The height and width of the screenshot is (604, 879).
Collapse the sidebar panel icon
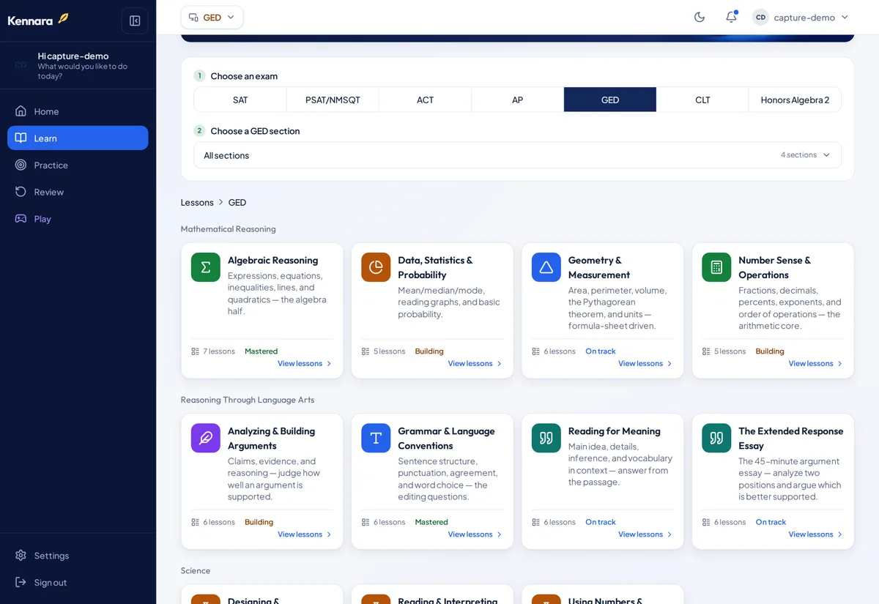point(135,20)
